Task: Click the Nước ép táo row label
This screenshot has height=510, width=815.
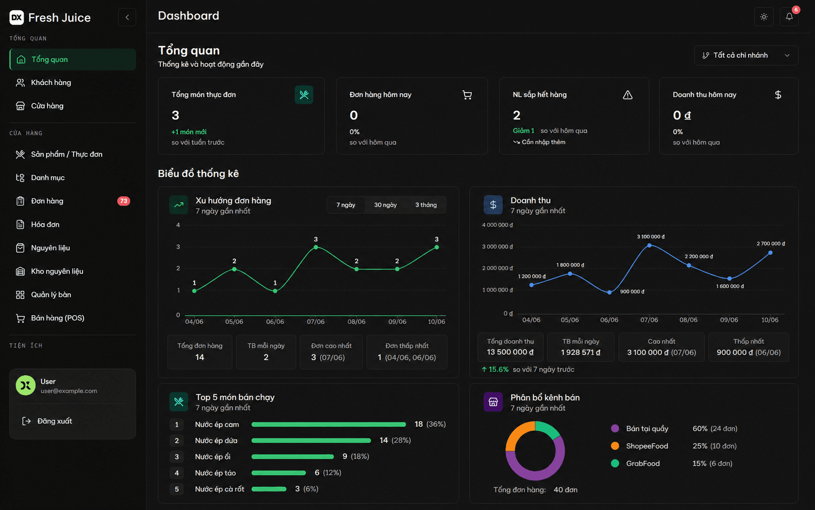Action: (x=215, y=473)
